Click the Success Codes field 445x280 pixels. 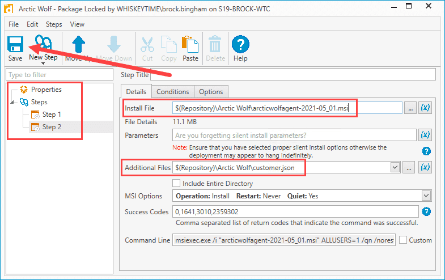click(x=295, y=211)
